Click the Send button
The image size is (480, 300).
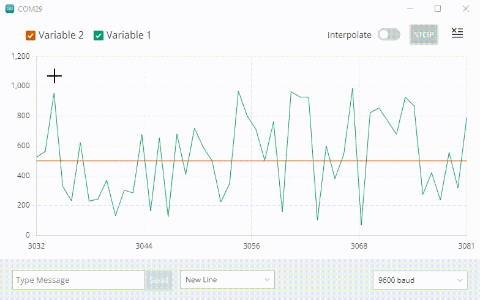coord(159,280)
